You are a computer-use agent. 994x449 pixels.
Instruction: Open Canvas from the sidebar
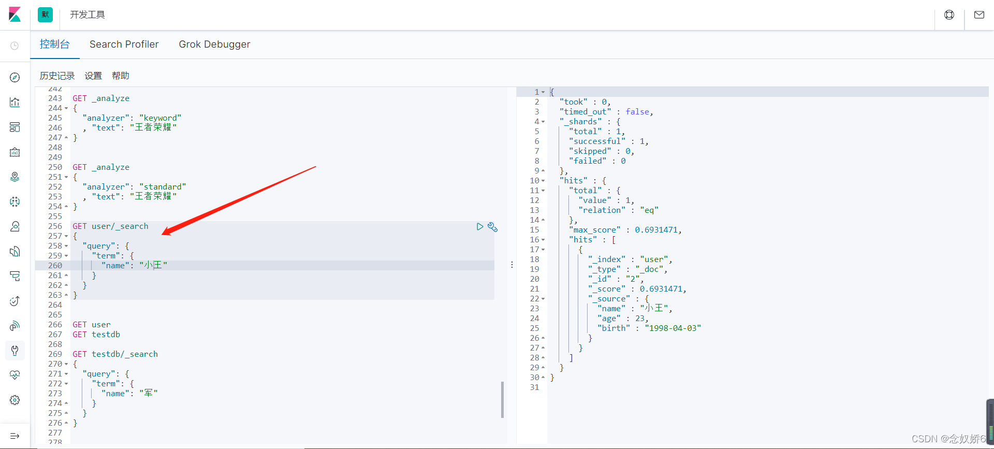pos(14,152)
